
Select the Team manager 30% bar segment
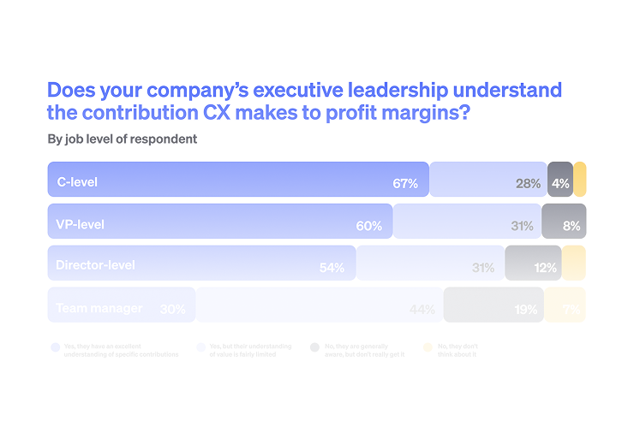pos(121,305)
